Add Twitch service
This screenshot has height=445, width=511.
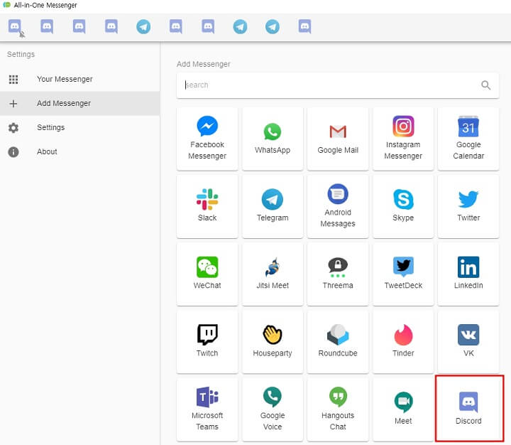pyautogui.click(x=207, y=341)
